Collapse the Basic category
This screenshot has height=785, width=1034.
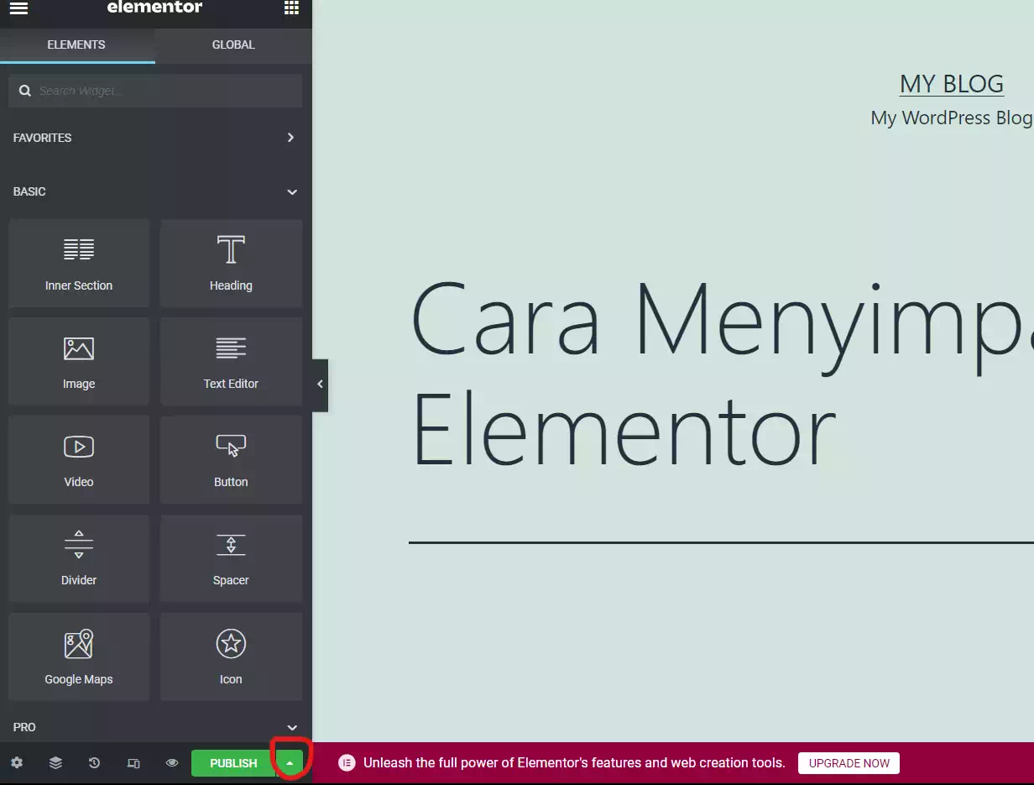click(x=155, y=191)
